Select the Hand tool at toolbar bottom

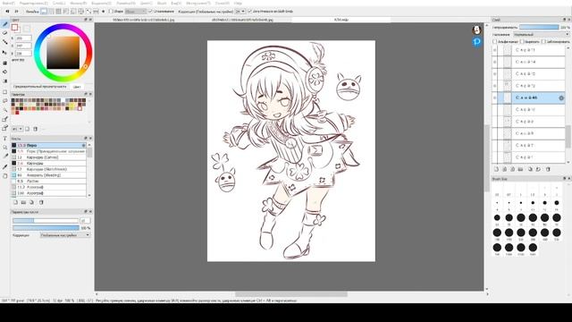[4, 175]
